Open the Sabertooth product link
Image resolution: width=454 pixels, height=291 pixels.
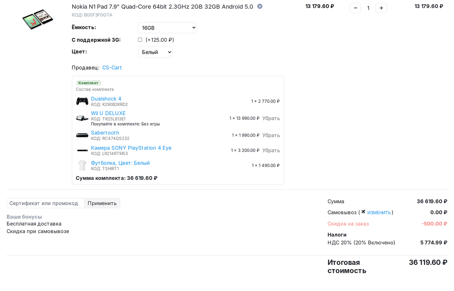[105, 133]
